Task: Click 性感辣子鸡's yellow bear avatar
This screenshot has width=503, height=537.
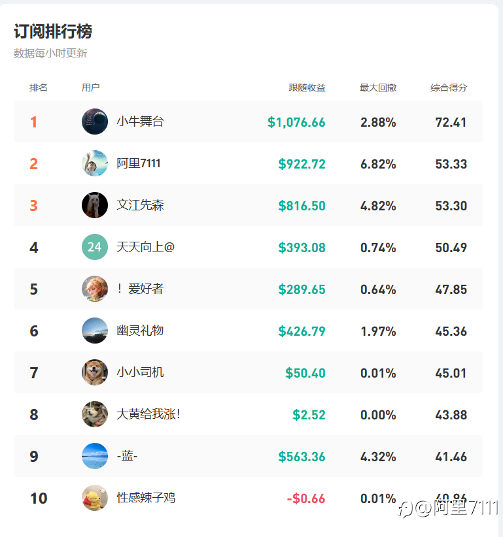Action: point(95,498)
